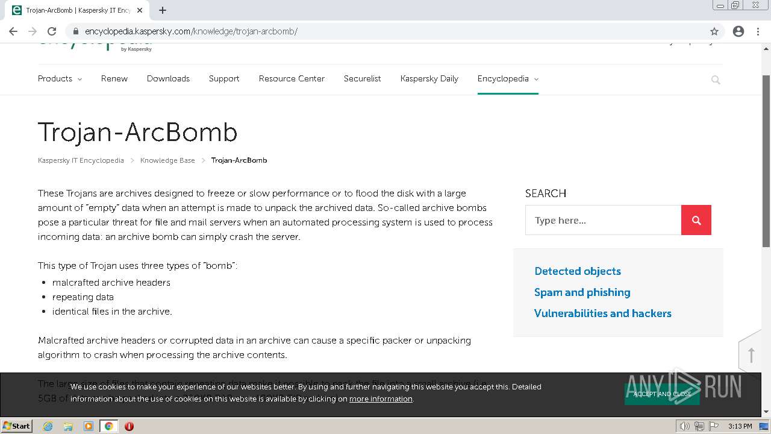Click the Action Center flag icon

pos(713,426)
